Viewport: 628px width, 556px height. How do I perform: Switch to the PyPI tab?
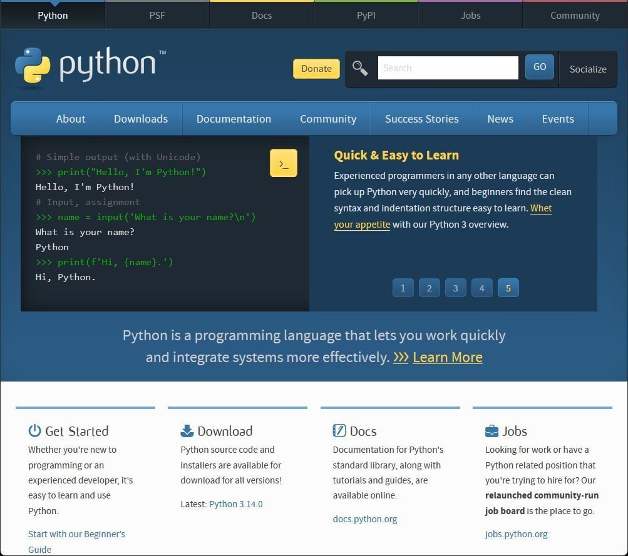click(366, 15)
